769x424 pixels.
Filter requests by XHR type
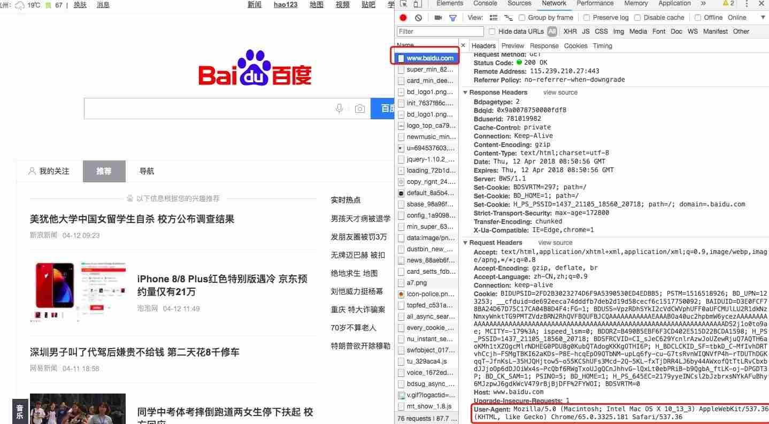point(570,31)
